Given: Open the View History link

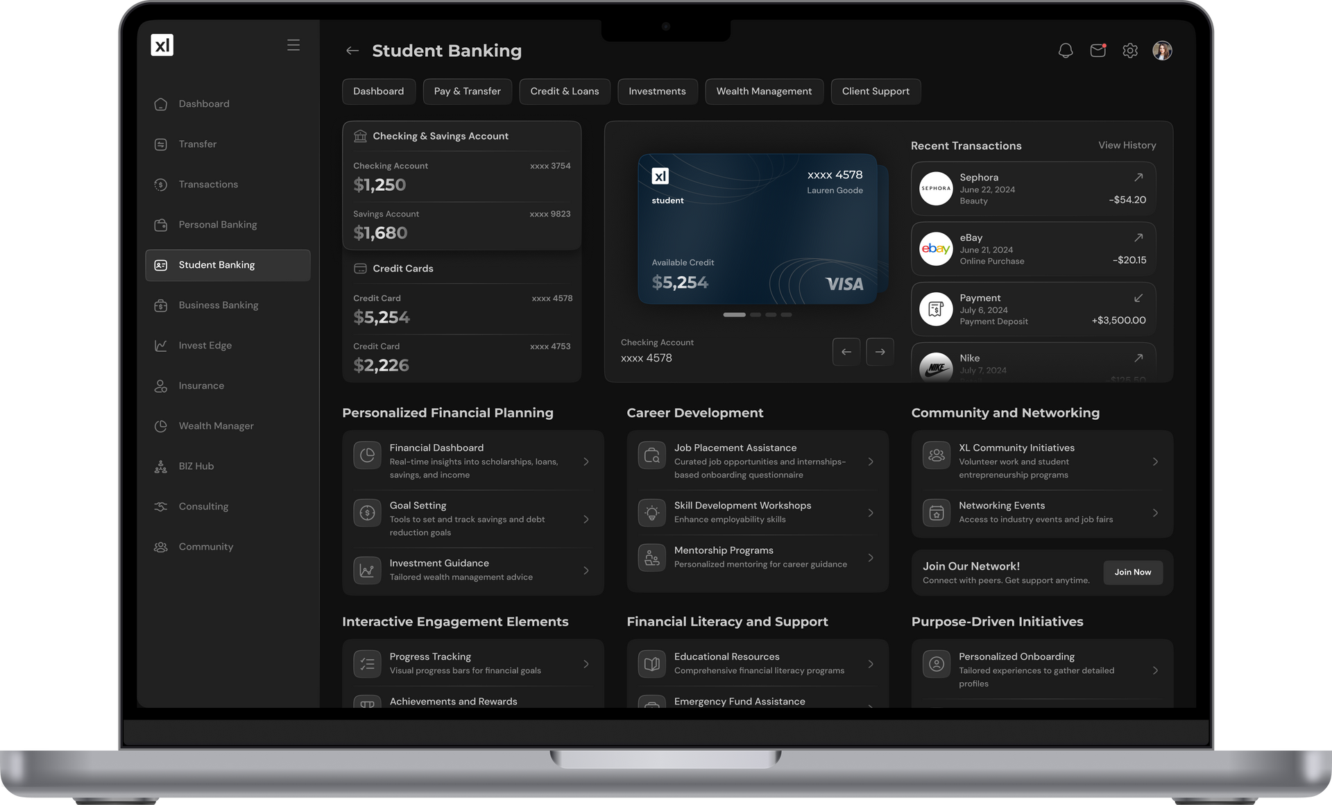Looking at the screenshot, I should 1127,145.
